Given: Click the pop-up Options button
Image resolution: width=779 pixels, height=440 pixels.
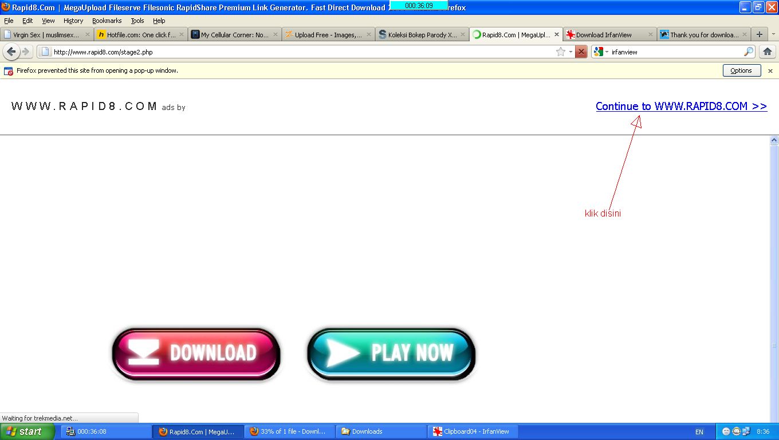Looking at the screenshot, I should click(742, 70).
